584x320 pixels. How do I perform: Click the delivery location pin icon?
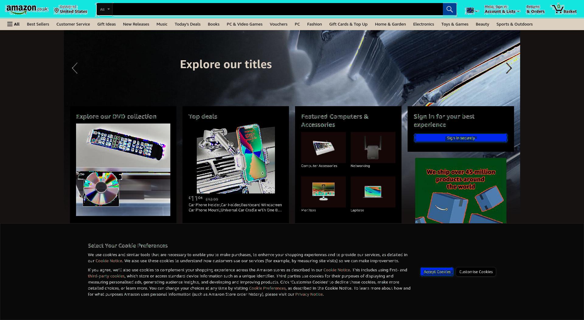coord(57,11)
